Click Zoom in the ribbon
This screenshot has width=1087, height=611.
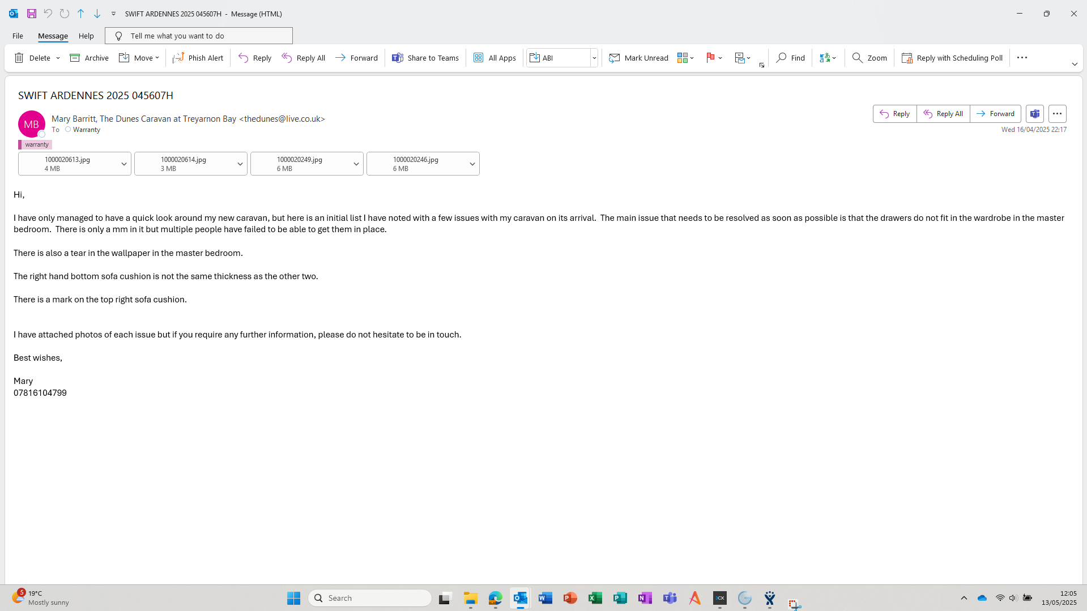pyautogui.click(x=869, y=58)
